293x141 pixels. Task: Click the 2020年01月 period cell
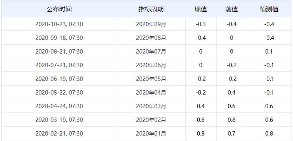(151, 133)
